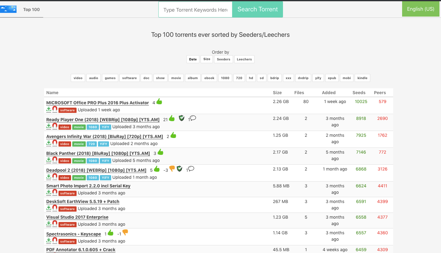Filter by the dvdrip tag
This screenshot has height=253, width=441.
point(303,78)
